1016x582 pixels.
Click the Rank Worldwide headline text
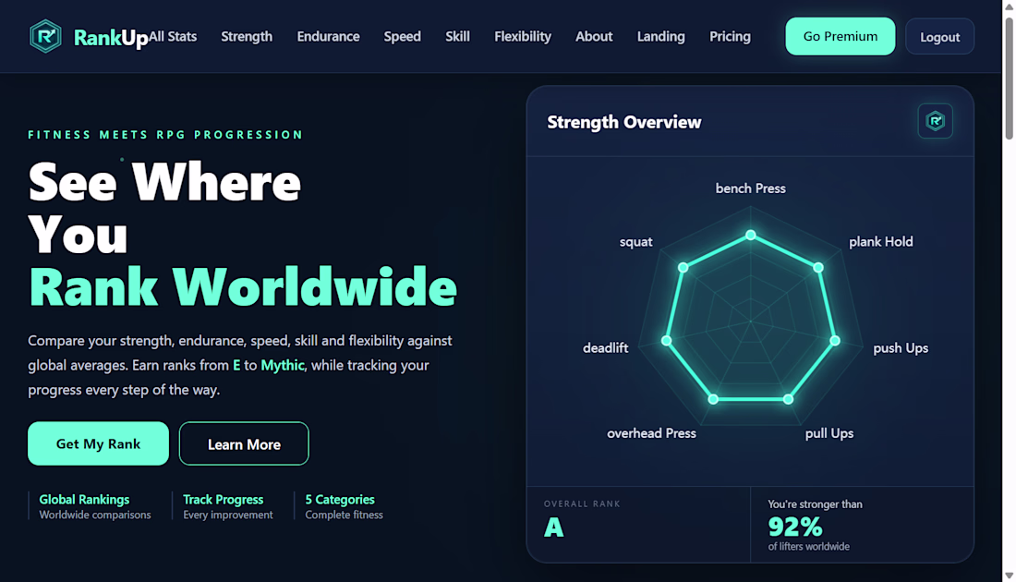pyautogui.click(x=243, y=286)
